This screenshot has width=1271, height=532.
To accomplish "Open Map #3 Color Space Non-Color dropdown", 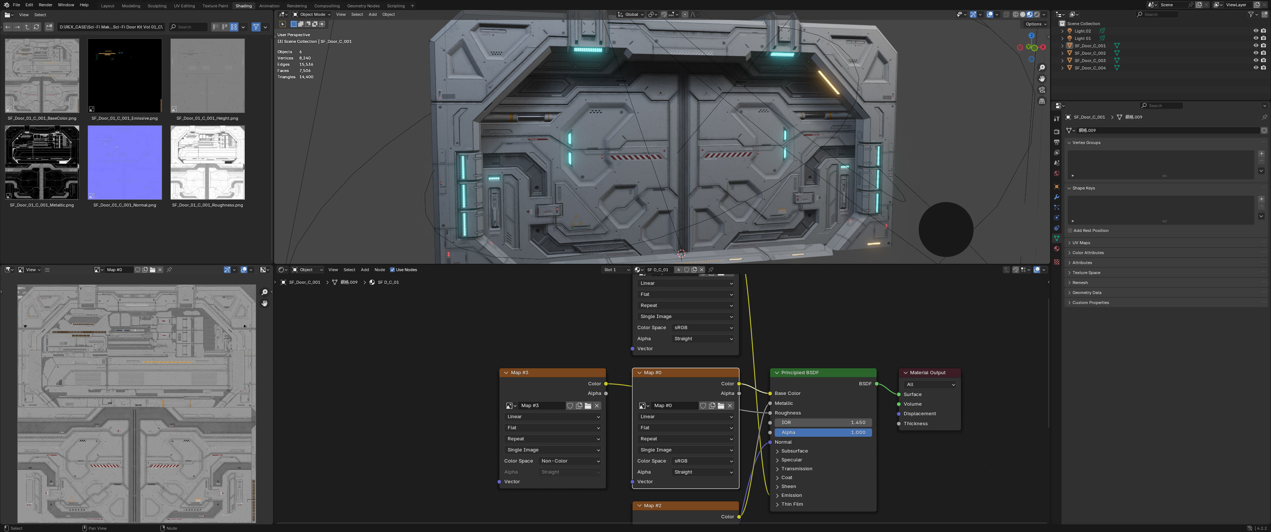I will coord(570,461).
